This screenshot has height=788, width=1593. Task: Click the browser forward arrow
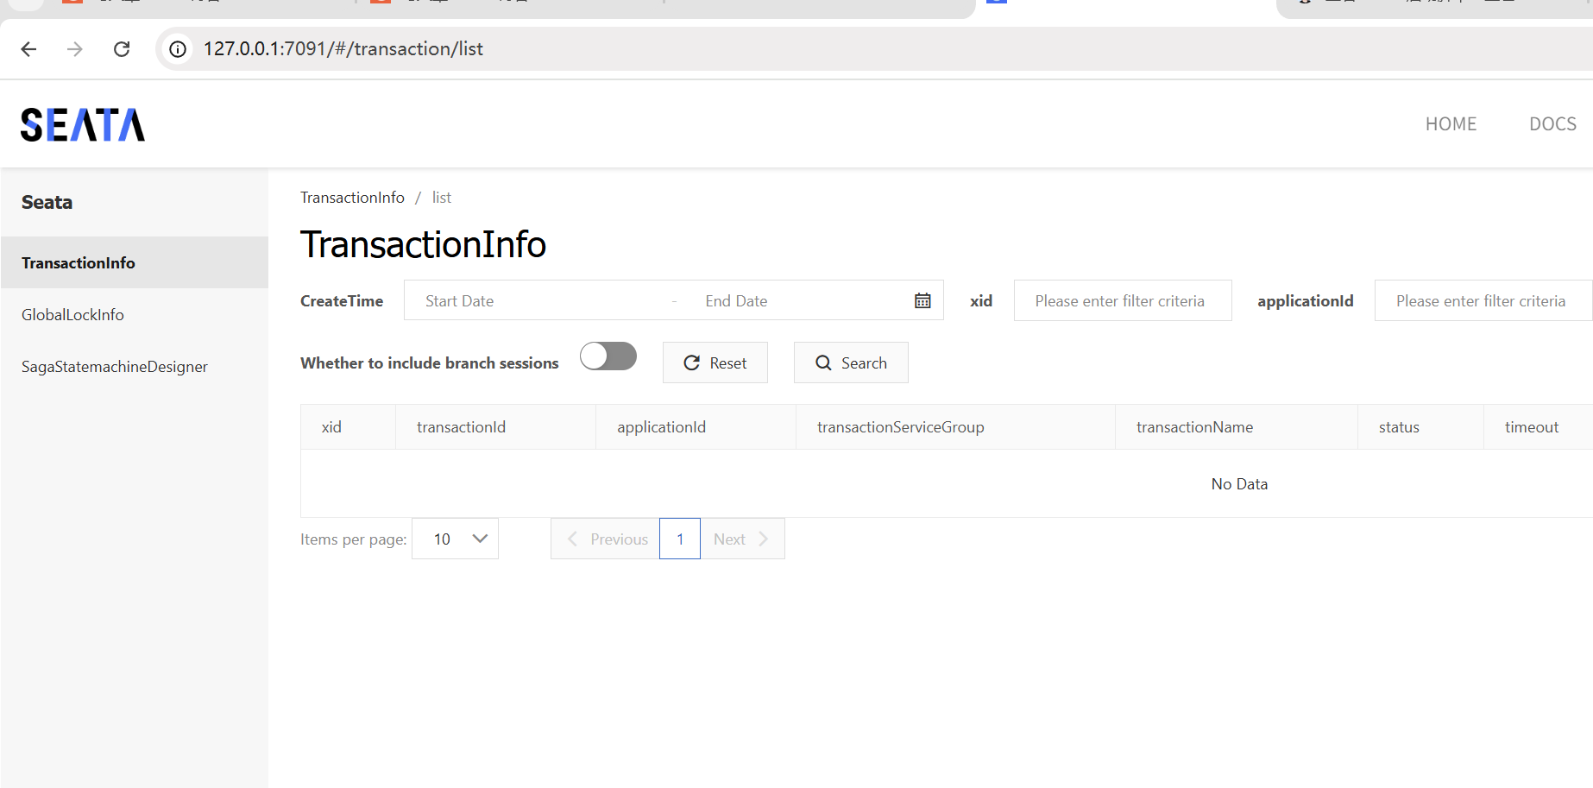click(75, 49)
